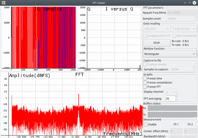Screen dimensions: 198x138
Task: Increase FFT averaging with the up arrow
Action: [176, 97]
